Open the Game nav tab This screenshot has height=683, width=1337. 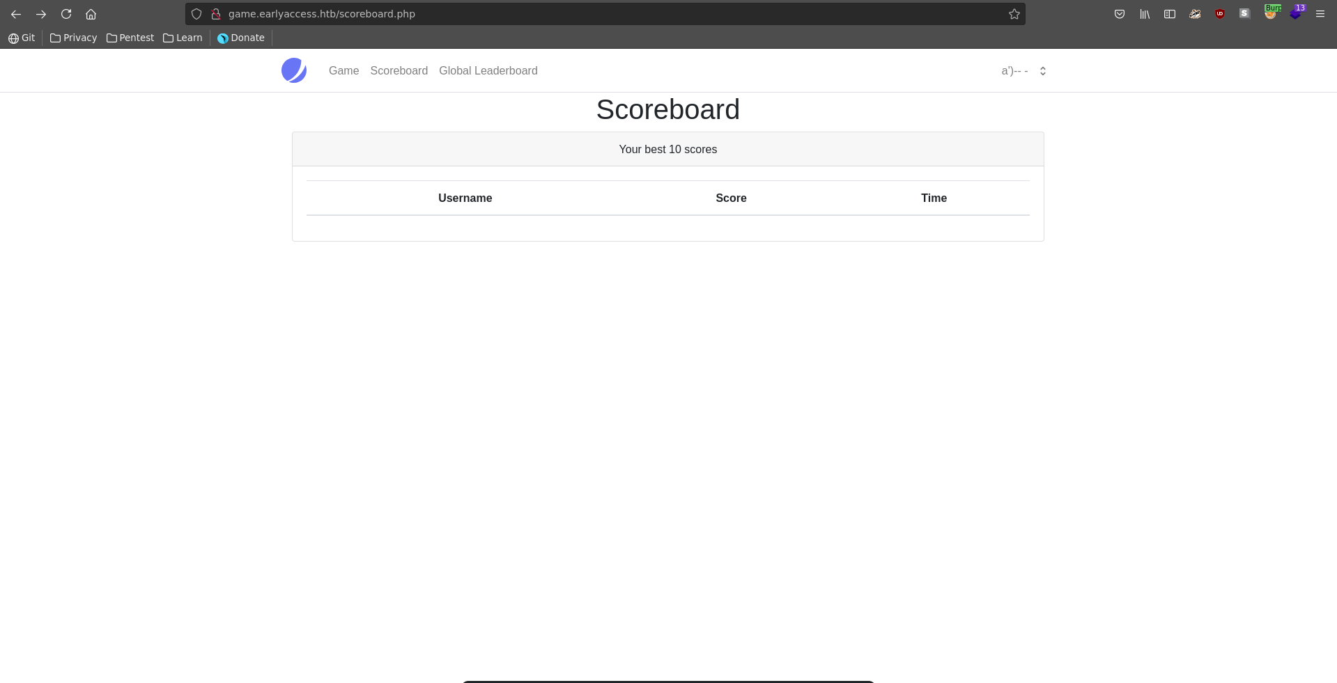(343, 71)
